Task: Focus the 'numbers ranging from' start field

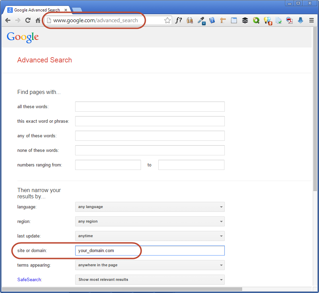Action: click(108, 165)
